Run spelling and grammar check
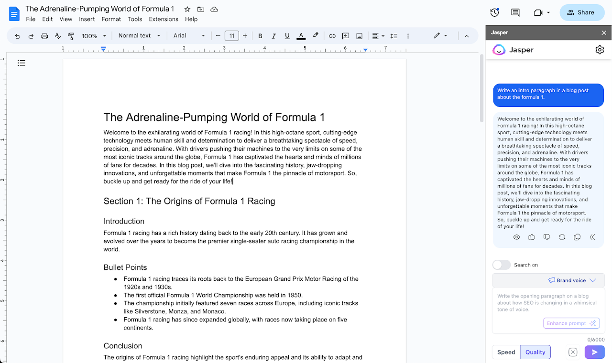The height and width of the screenshot is (363, 612). [x=58, y=36]
